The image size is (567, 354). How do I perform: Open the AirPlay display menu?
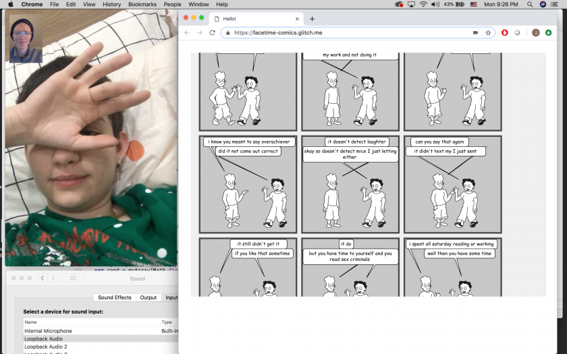[x=411, y=4]
